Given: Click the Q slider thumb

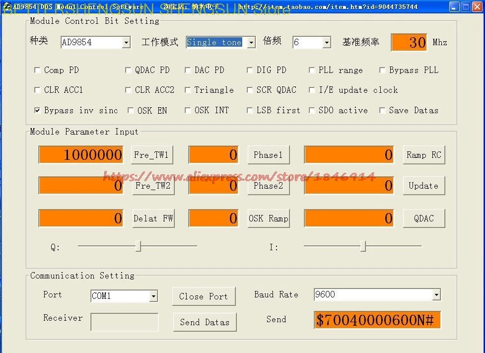Looking at the screenshot, I should pyautogui.click(x=139, y=246).
